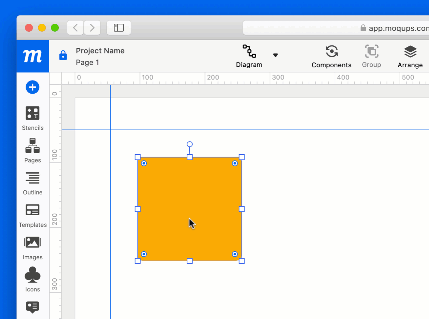Select the orange rectangle on the canvas
This screenshot has width=429, height=319.
pyautogui.click(x=190, y=209)
